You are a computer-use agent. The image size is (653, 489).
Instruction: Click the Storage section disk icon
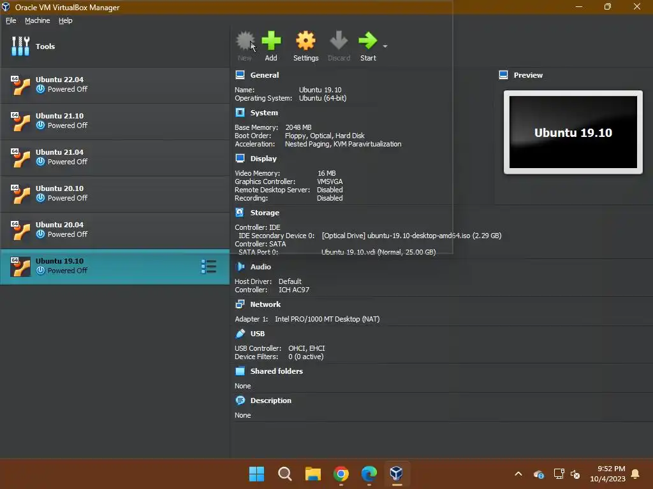[240, 213]
